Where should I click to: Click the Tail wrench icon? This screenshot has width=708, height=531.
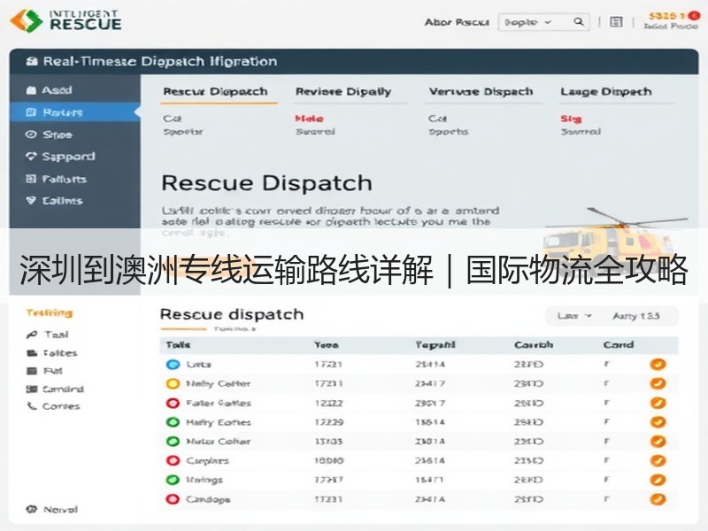click(32, 335)
